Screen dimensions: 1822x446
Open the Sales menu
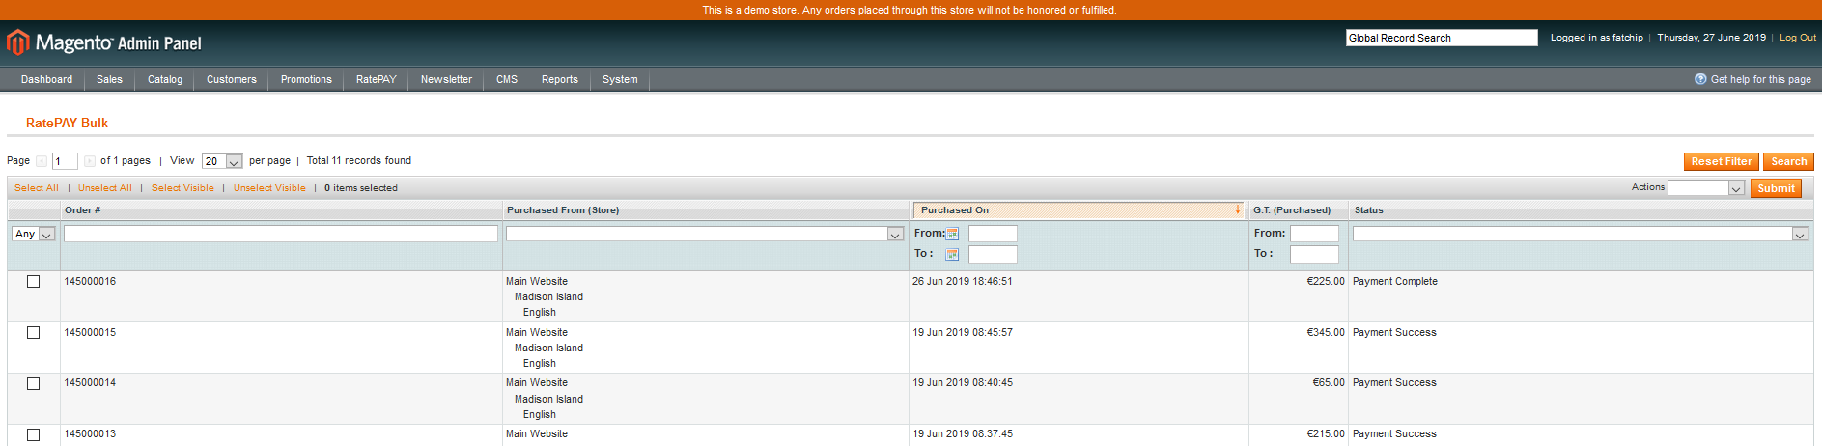tap(109, 80)
